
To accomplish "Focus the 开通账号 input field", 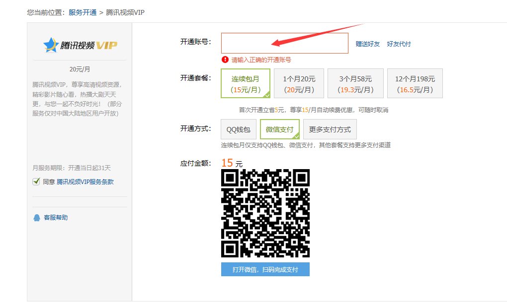I will pyautogui.click(x=284, y=43).
